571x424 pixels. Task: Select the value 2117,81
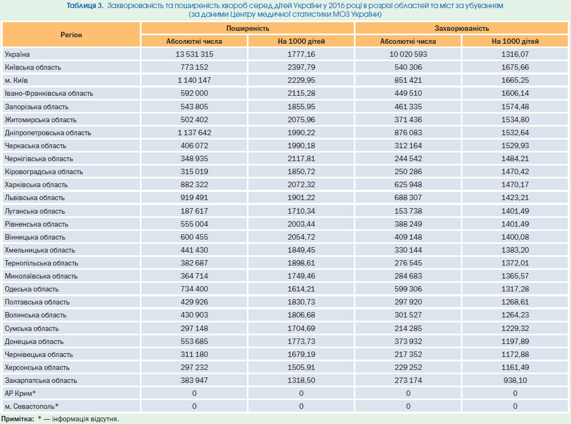[301, 159]
